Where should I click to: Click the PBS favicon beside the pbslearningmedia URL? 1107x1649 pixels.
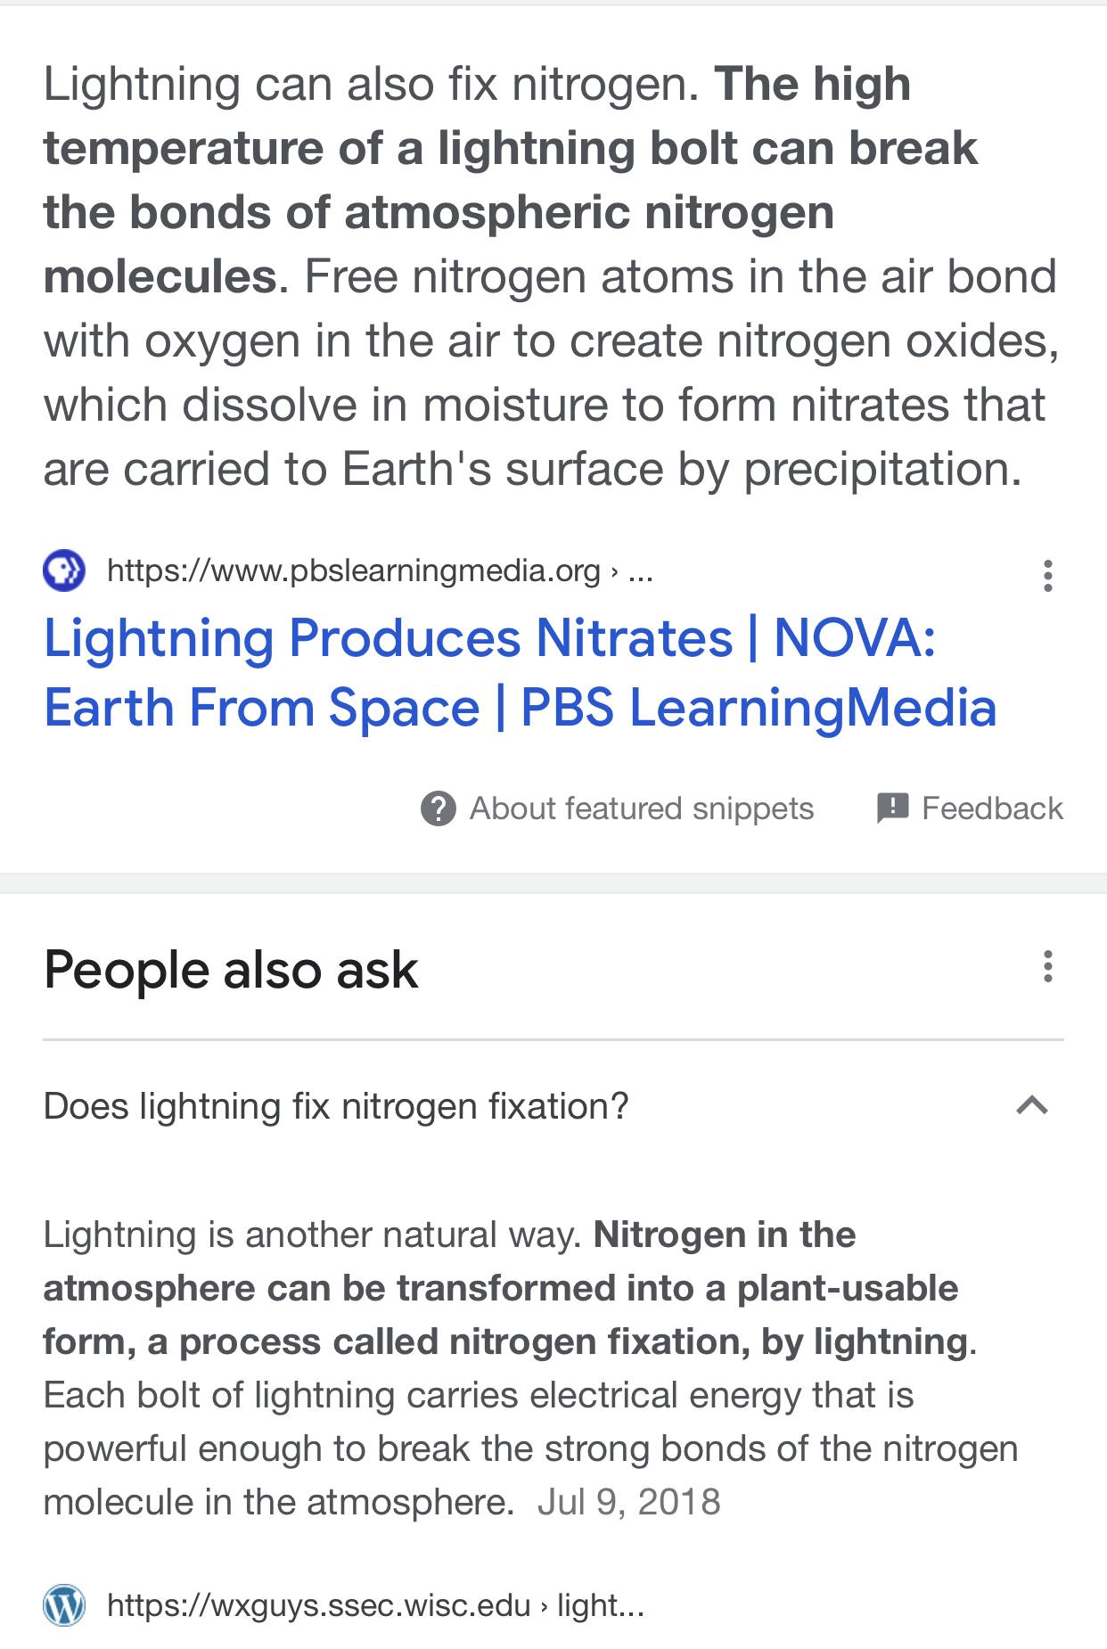[x=64, y=571]
